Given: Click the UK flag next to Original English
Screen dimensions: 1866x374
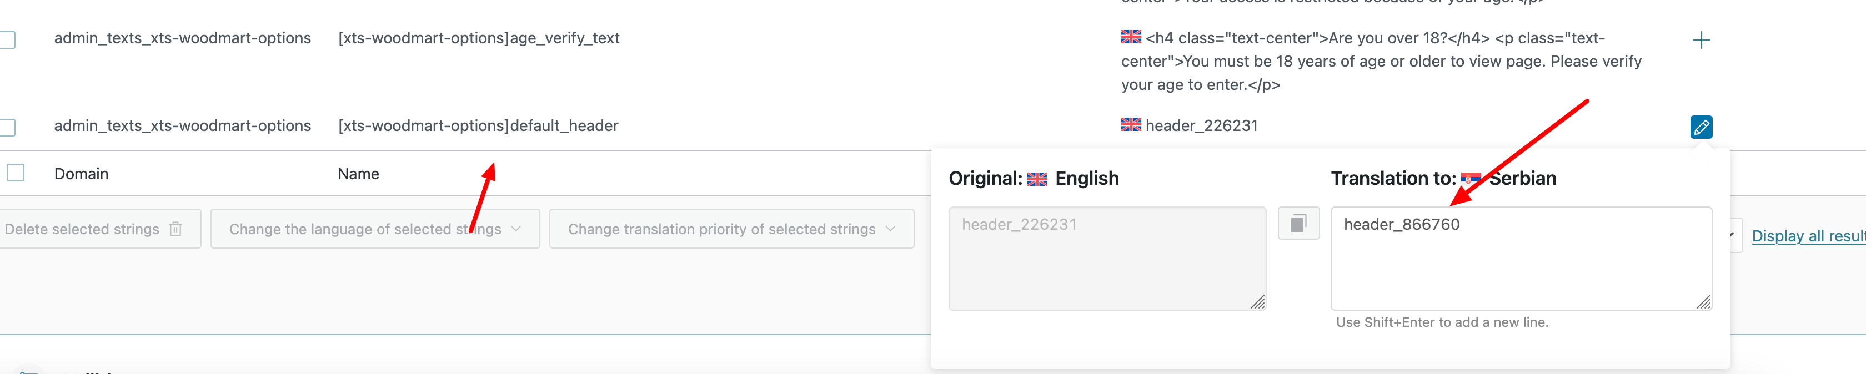Looking at the screenshot, I should coord(1037,179).
